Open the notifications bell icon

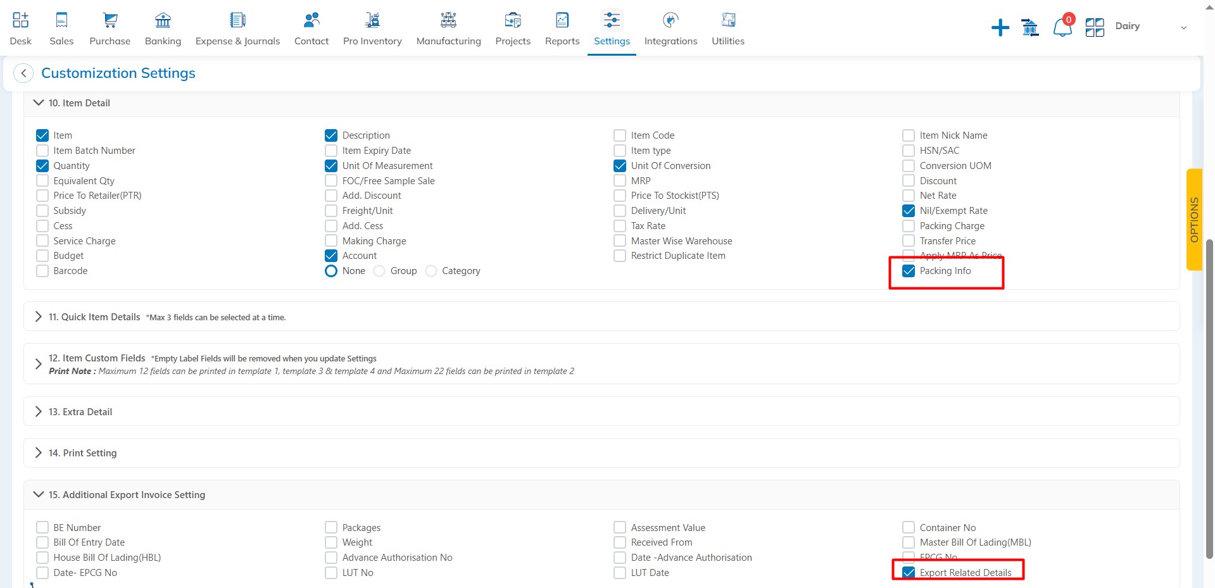[1062, 27]
